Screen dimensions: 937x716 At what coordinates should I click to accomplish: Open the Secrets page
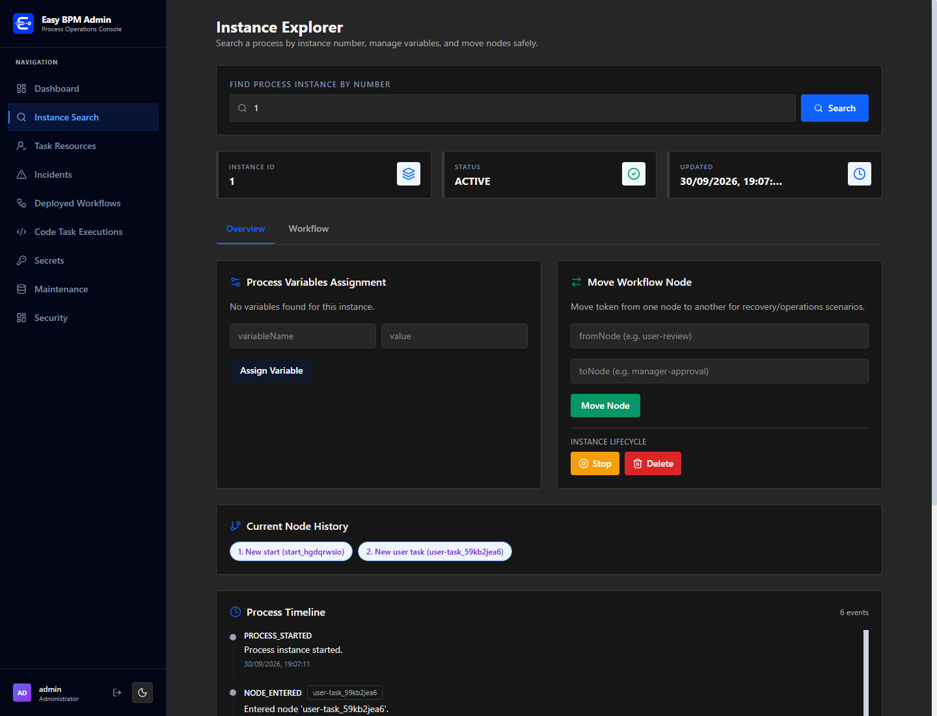pyautogui.click(x=83, y=260)
